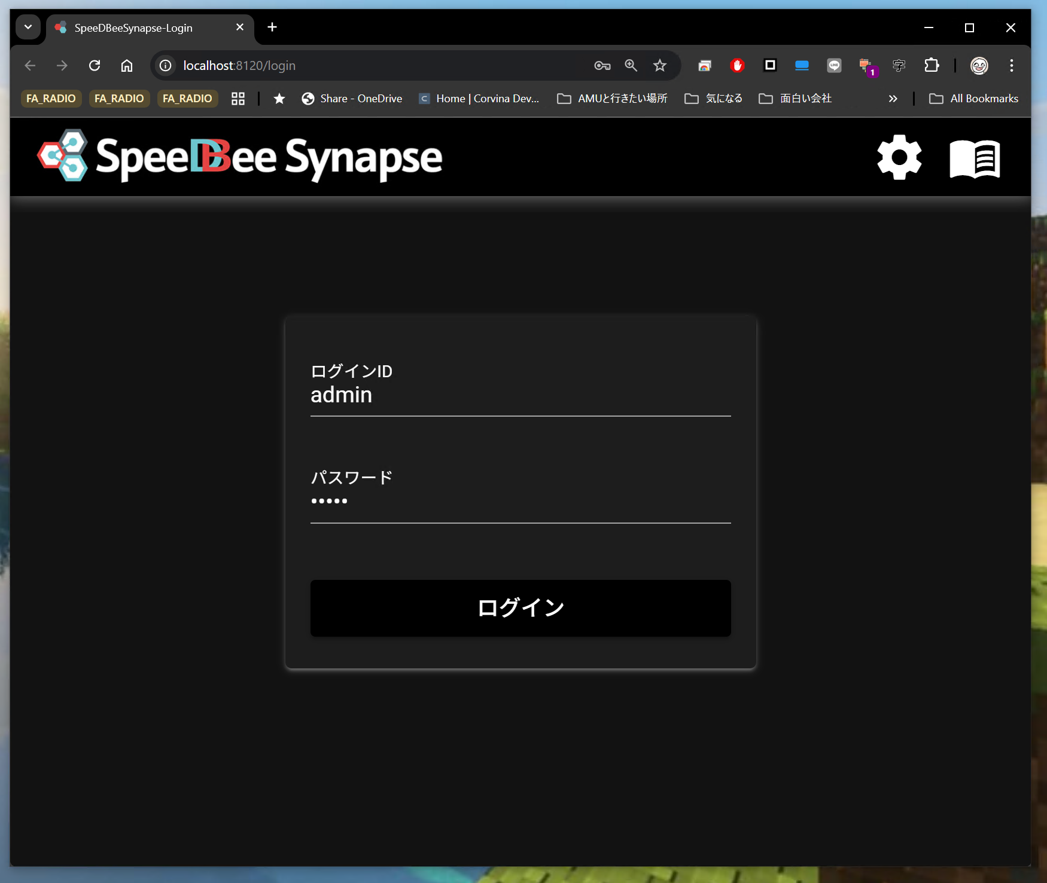The image size is (1047, 883).
Task: Bookmark this page with the star icon
Action: (x=659, y=66)
